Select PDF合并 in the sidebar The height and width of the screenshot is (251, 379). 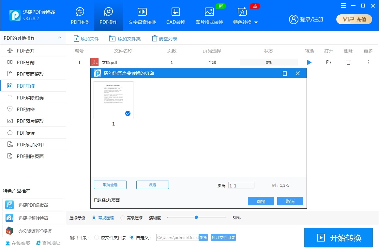(x=33, y=51)
